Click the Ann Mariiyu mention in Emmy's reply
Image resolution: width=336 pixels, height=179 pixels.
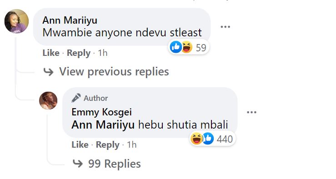point(103,125)
